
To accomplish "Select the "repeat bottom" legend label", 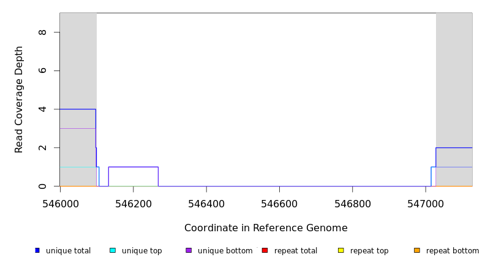I will (x=453, y=251).
